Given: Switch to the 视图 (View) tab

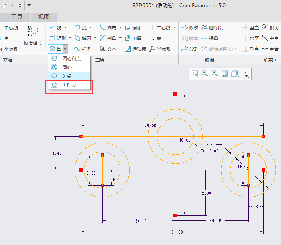Looking at the screenshot, I should pyautogui.click(x=44, y=17).
